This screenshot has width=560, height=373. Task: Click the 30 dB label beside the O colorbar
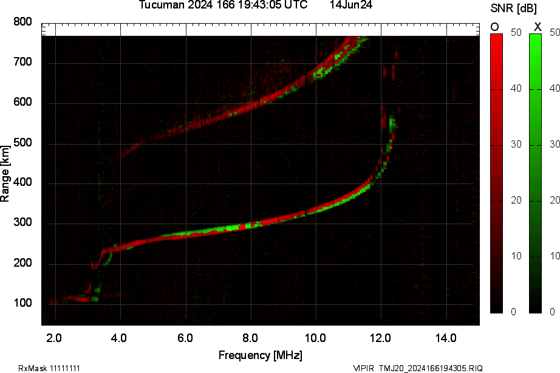516,145
